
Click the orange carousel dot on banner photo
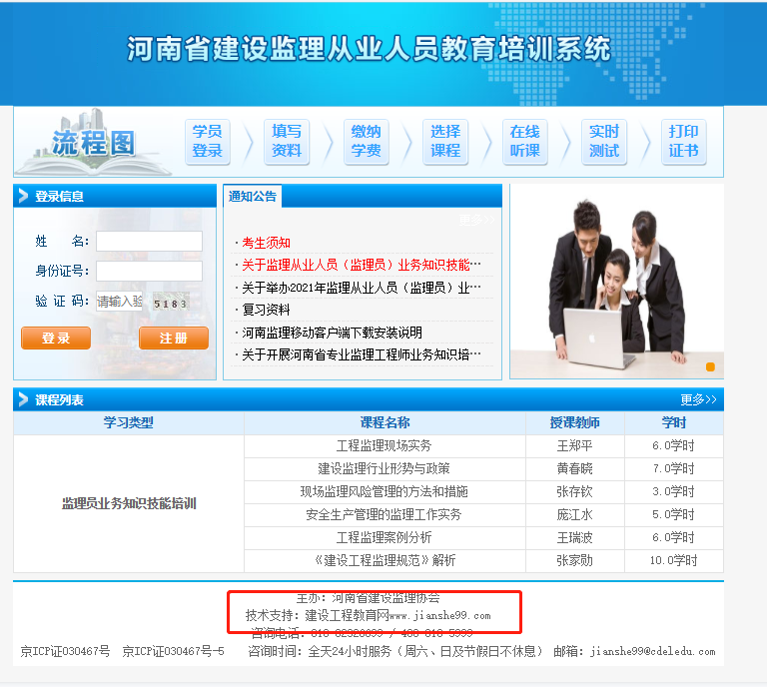tap(710, 367)
